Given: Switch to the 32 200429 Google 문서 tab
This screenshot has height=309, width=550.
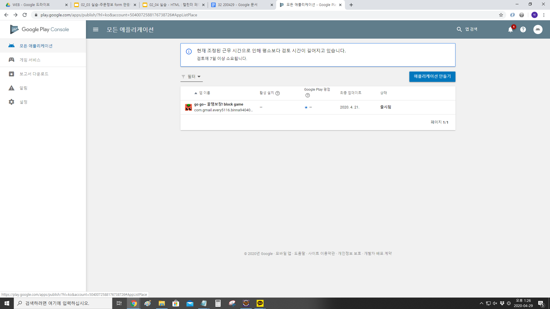Looking at the screenshot, I should tap(242, 5).
